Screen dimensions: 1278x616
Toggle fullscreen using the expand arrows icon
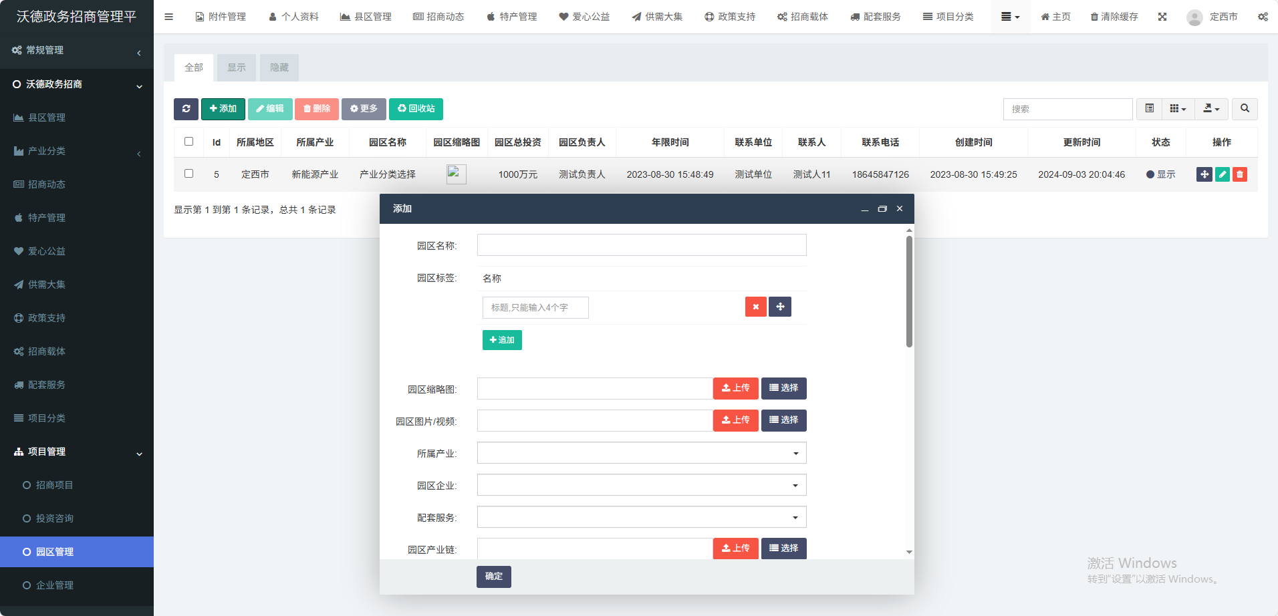coord(1162,17)
